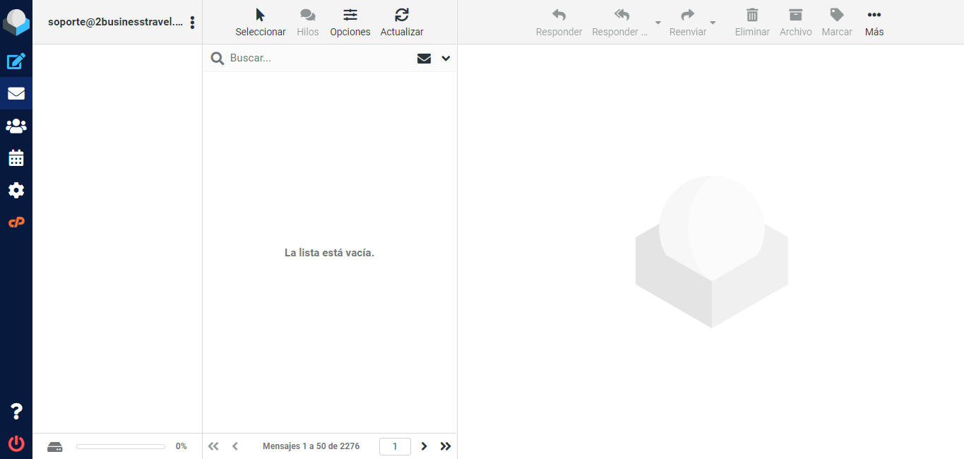Open the Opciones list settings
This screenshot has height=459, width=964.
pyautogui.click(x=350, y=23)
